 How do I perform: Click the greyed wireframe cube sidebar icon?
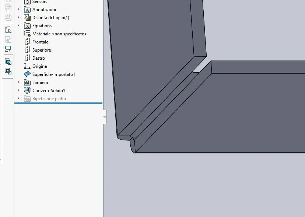8,8
